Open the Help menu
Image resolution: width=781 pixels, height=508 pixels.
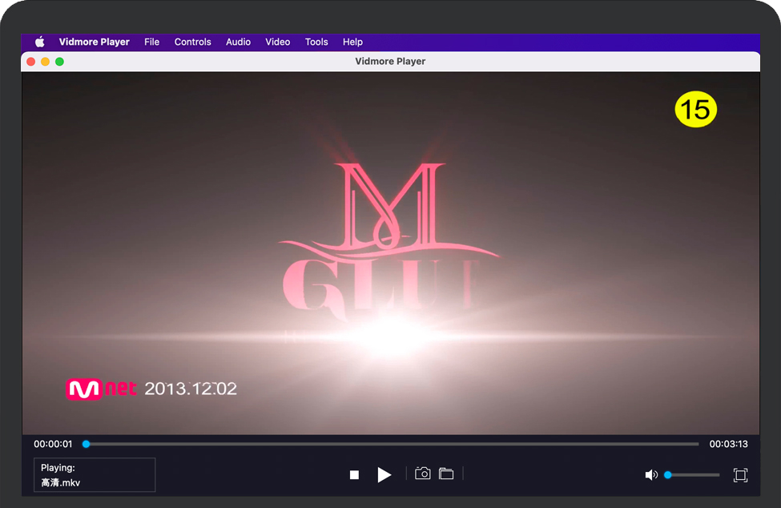[x=352, y=42]
